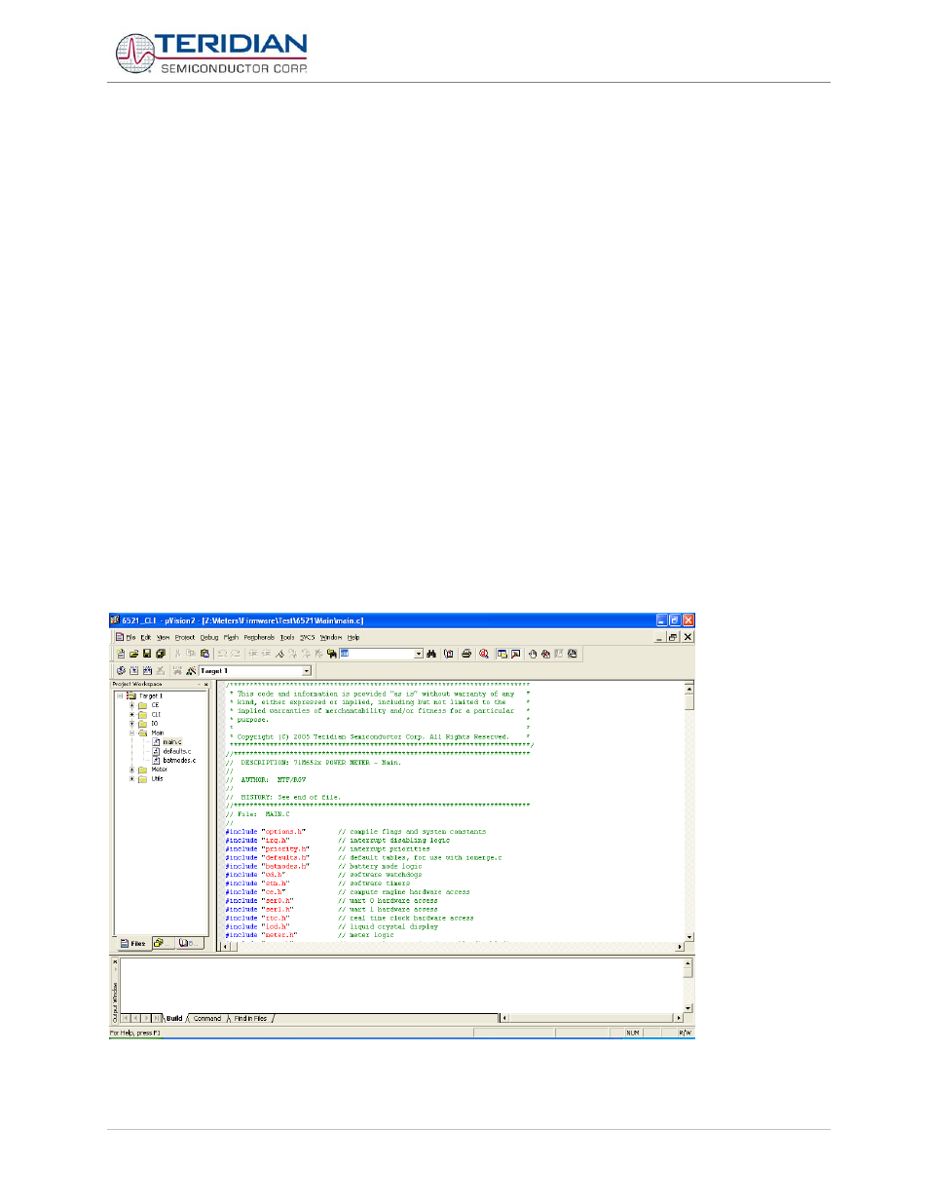The image size is (929, 1203).
Task: Click the editor vertical scrollbar up arrow
Action: coord(689,687)
